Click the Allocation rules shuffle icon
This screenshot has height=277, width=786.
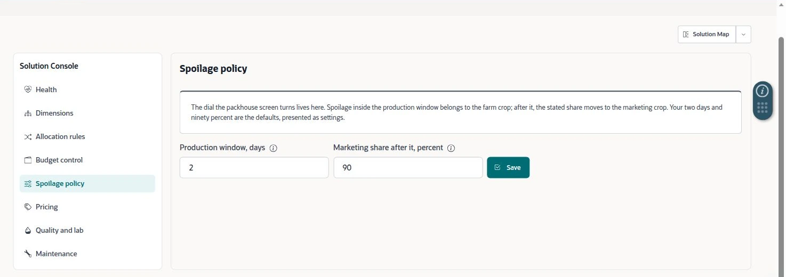[x=28, y=136]
